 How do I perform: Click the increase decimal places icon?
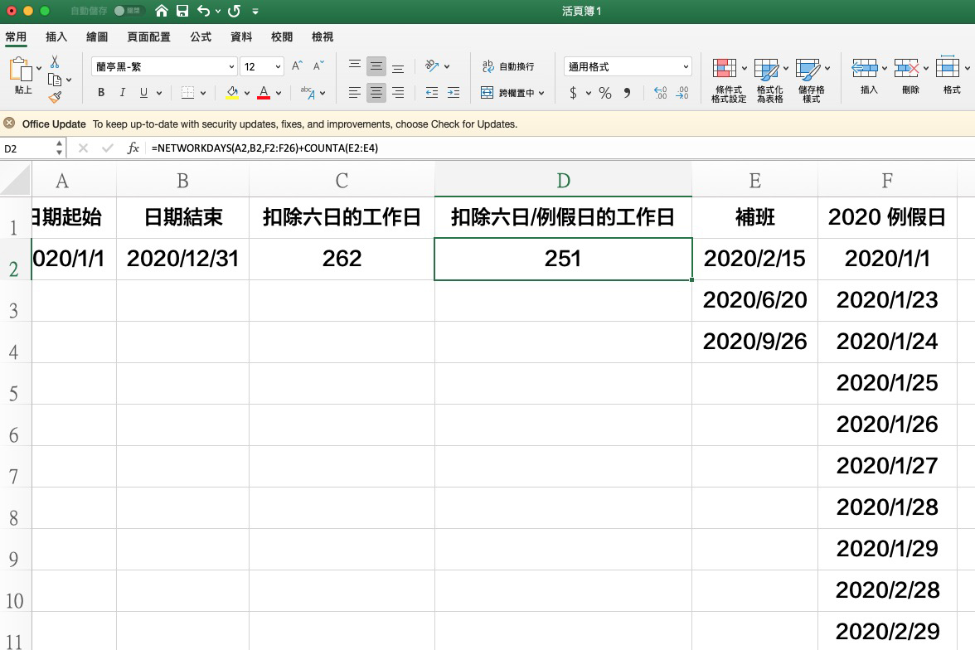(x=662, y=93)
